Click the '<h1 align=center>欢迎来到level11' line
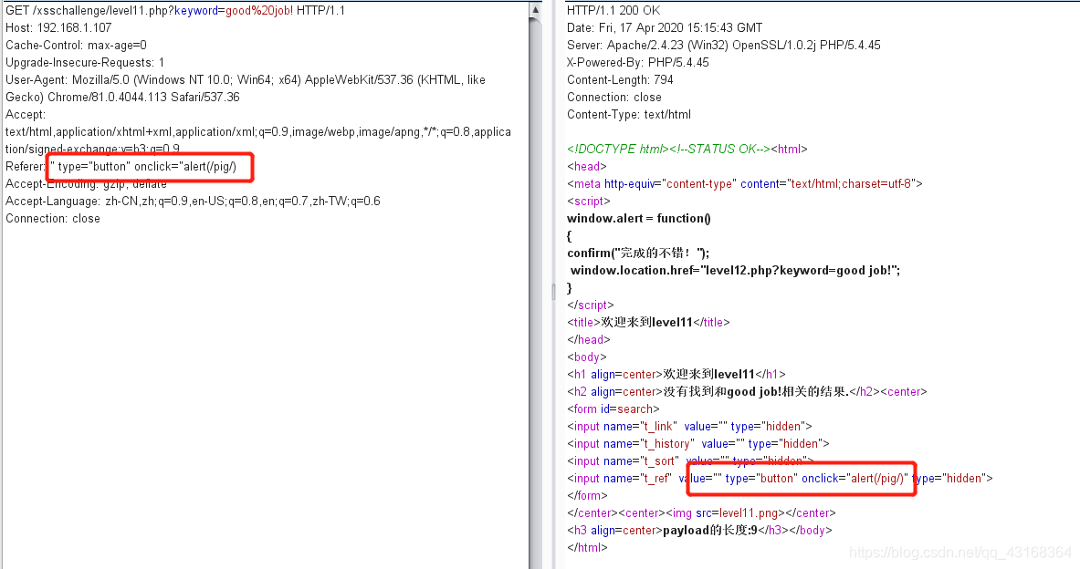 click(676, 374)
